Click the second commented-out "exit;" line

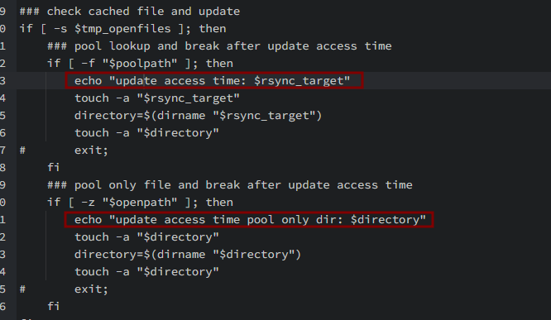coord(64,289)
